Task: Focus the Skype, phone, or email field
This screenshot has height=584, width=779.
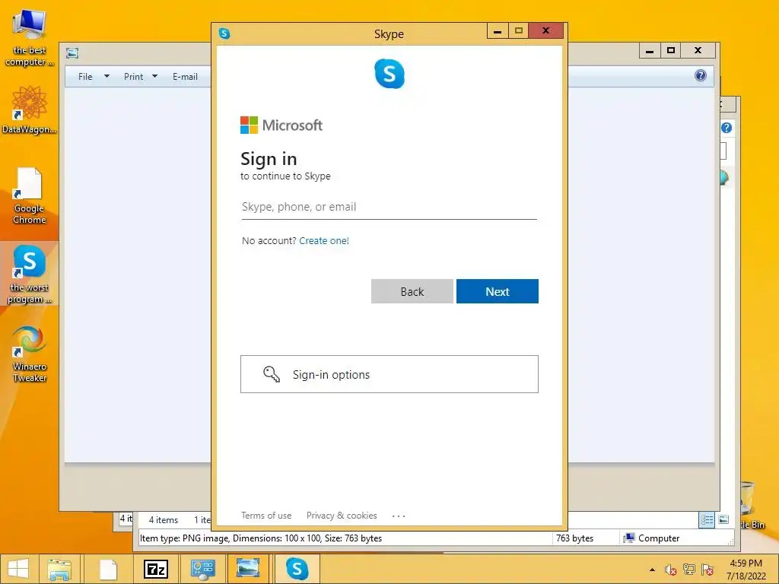Action: coord(389,207)
